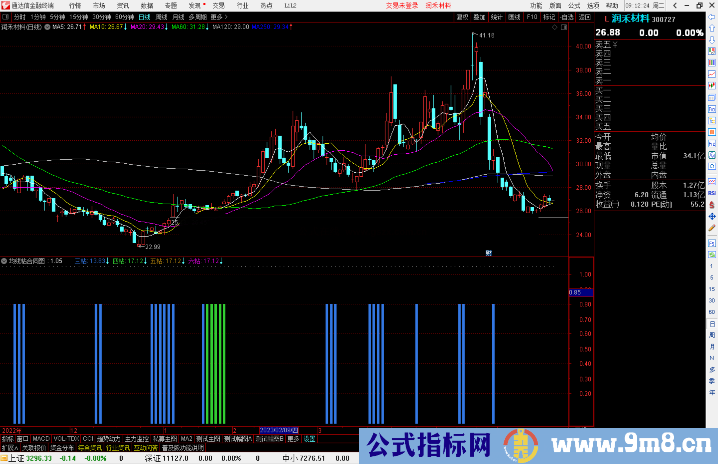Viewport: 718px width, 464px height.
Task: Switch to 1-minute period in sidebar
Action: coord(711,266)
